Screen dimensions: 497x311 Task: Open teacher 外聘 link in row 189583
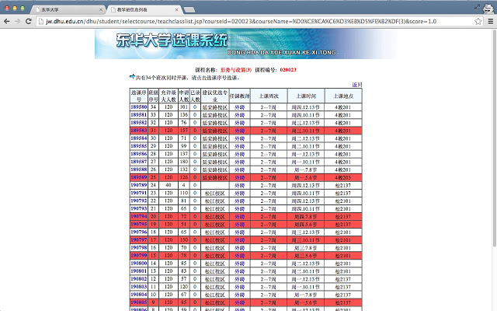(x=240, y=131)
